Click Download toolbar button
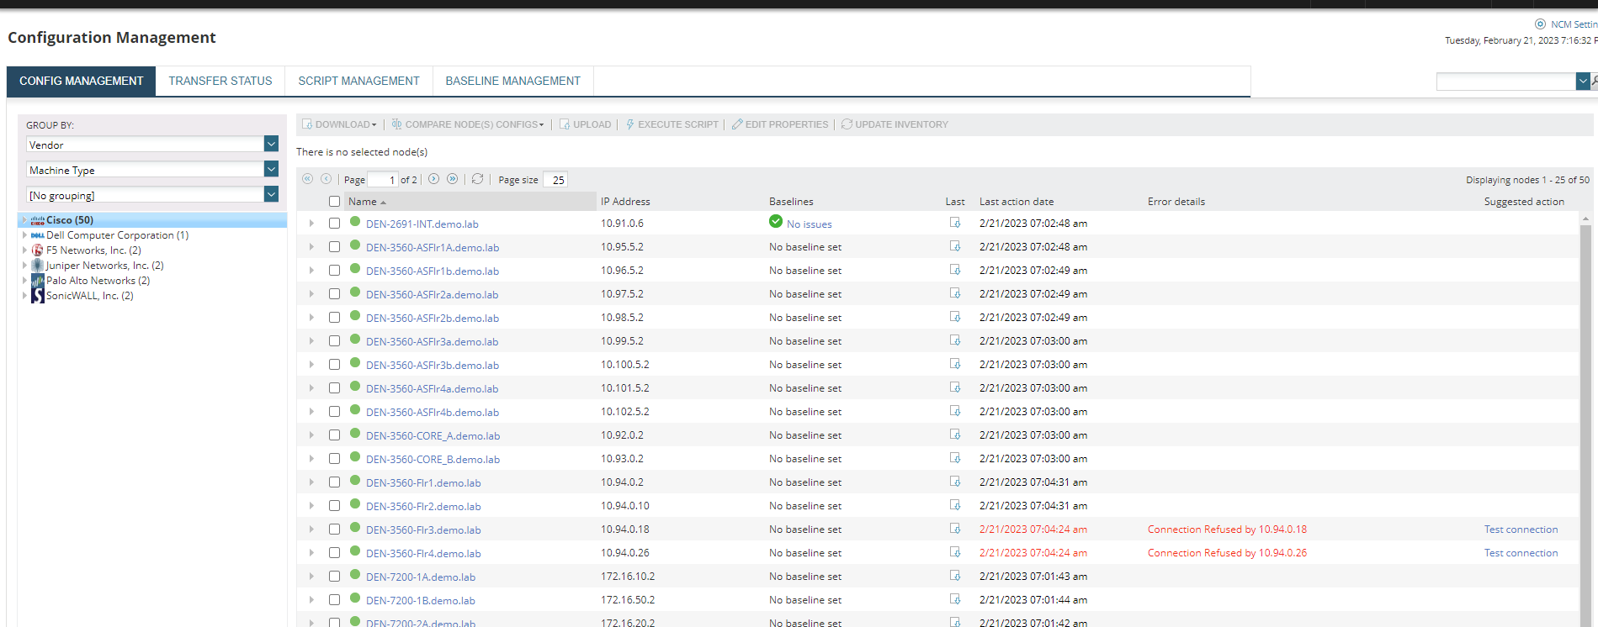This screenshot has width=1598, height=627. (339, 124)
